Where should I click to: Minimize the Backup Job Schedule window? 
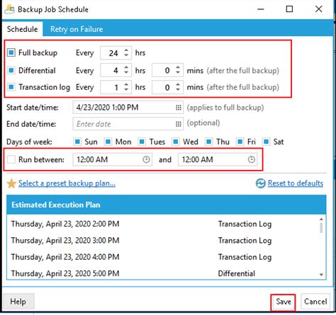[x=261, y=9]
